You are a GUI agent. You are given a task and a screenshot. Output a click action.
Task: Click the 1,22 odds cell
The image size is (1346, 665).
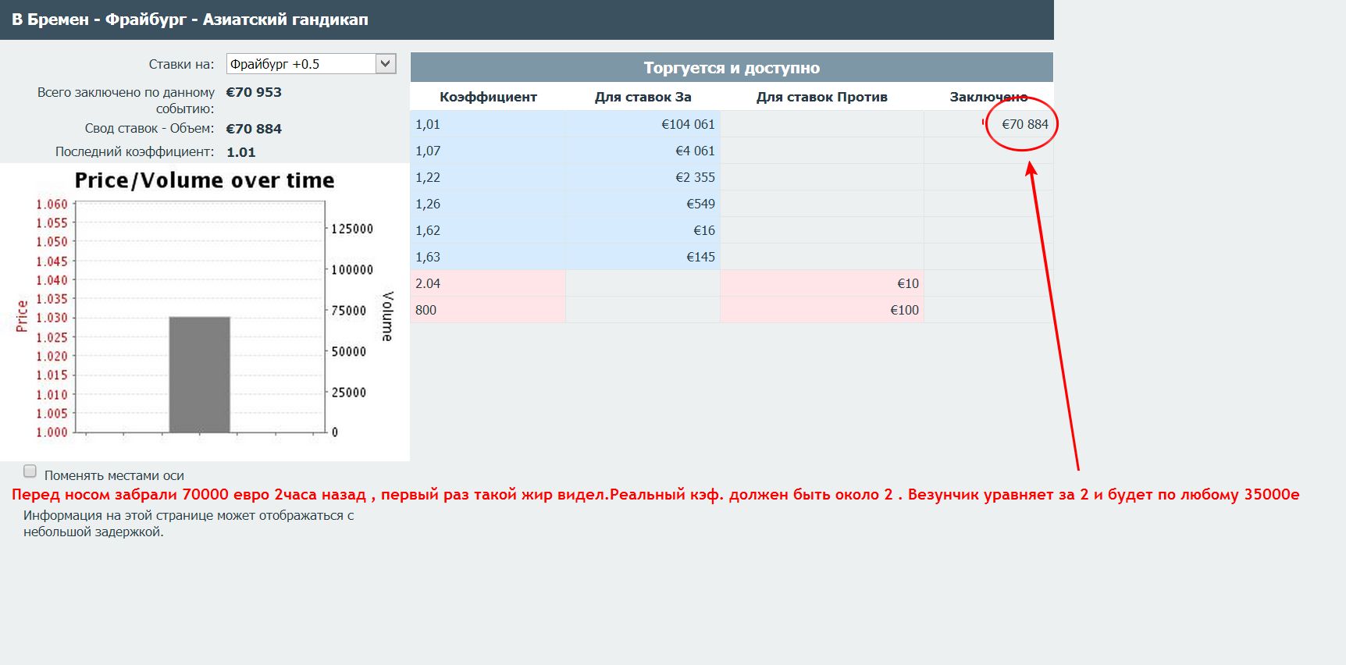click(x=488, y=177)
